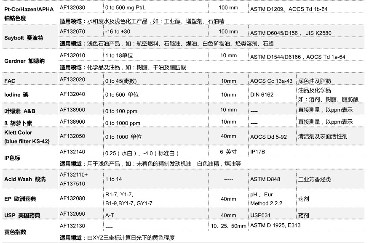This screenshot has width=377, height=243.
Task: Select the 清洁剂及表面活性剂 cell
Action: 323,137
